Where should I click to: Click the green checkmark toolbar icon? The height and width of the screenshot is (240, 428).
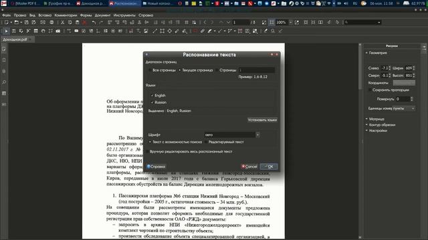pos(280,31)
